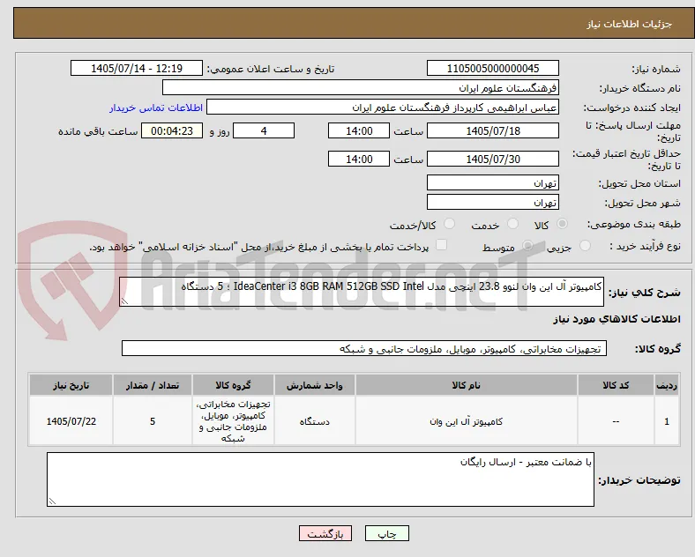
Task: Click the requester field عباس ابراهیمی
Action: point(383,108)
